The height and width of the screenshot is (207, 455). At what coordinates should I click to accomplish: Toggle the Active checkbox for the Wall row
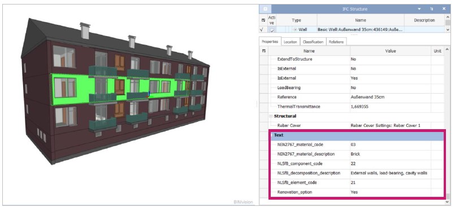coord(272,30)
